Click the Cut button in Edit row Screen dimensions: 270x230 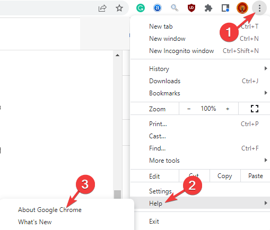pos(194,176)
